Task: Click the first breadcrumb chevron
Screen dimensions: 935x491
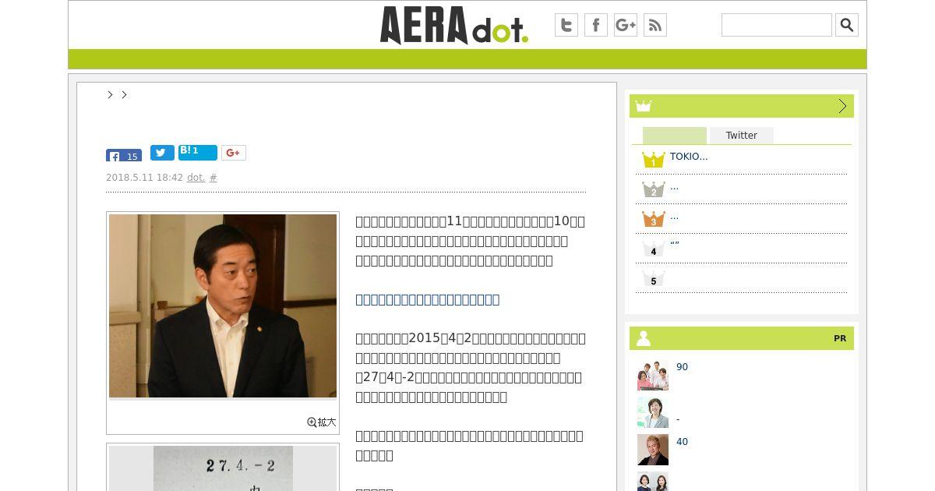Action: point(110,94)
